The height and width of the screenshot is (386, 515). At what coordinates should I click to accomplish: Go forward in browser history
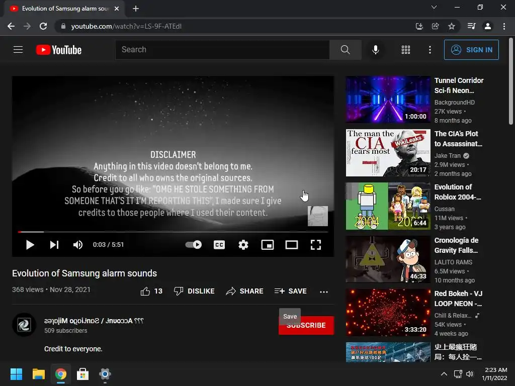(27, 26)
